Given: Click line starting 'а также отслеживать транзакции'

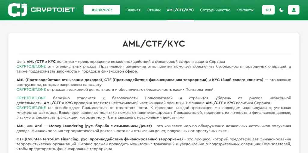Looking at the screenshot, I should point(101,118).
